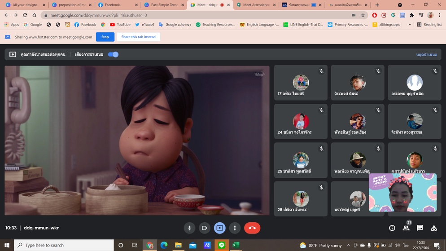Click the meeting code ddq-mmun-wkr
The image size is (446, 251).
[41, 228]
